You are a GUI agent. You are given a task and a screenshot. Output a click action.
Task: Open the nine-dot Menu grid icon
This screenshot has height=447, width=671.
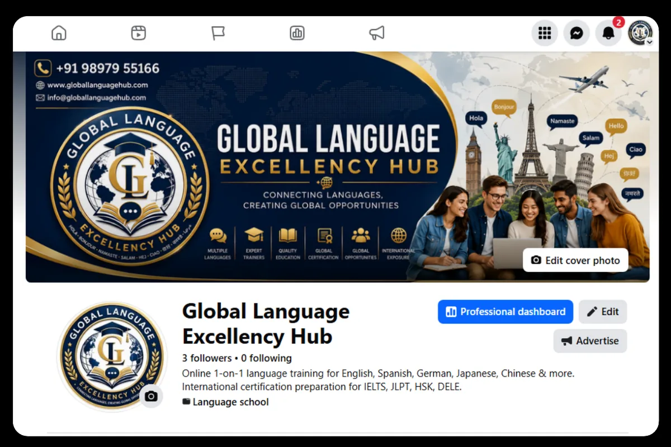click(545, 34)
